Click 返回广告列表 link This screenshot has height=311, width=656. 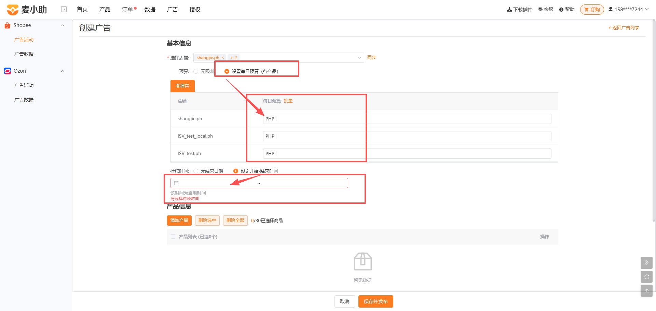(x=624, y=28)
